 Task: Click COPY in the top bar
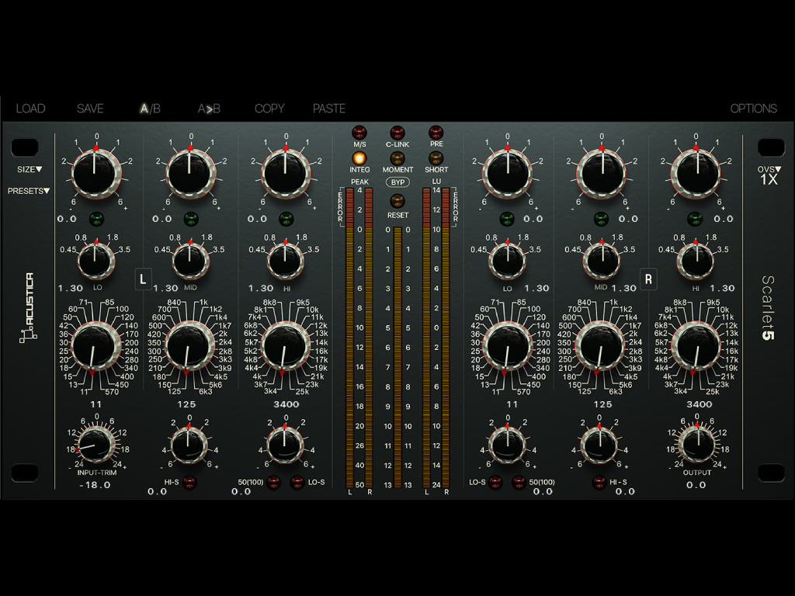(269, 109)
